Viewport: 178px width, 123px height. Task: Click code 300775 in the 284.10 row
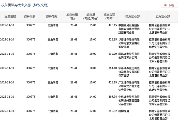[x=31, y=68]
